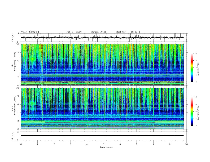Click the "station=ATH" header label
This screenshot has width=210, height=162.
click(x=98, y=32)
